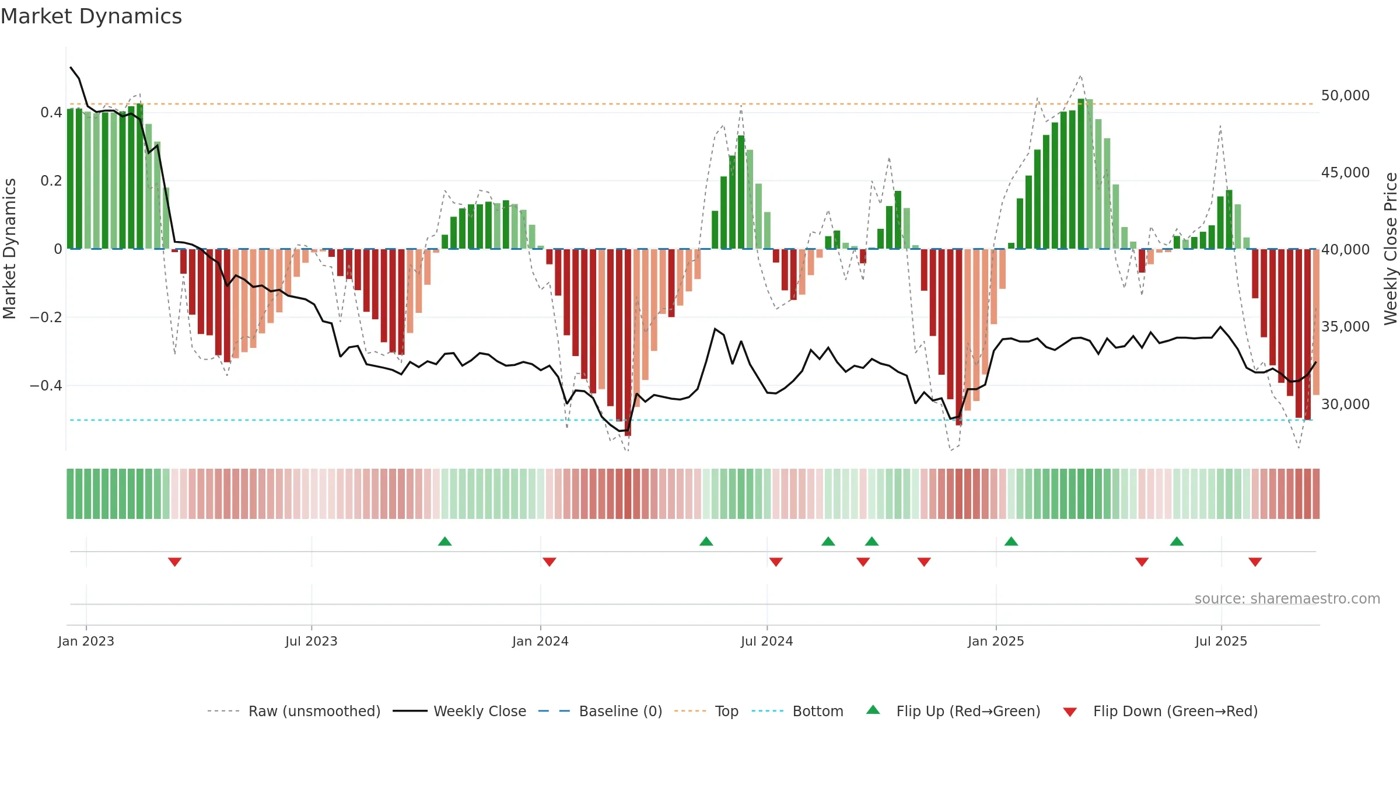This screenshot has height=788, width=1400.
Task: Click the flip-down marker just after Jan 2024
Action: (549, 562)
